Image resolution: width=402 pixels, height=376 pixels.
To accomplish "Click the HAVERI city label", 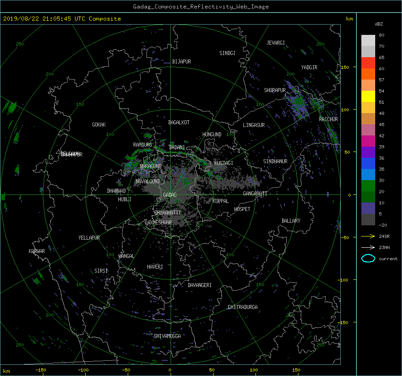I will click(155, 267).
